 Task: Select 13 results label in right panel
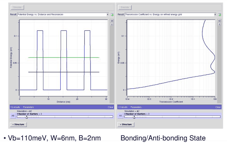click(x=123, y=107)
